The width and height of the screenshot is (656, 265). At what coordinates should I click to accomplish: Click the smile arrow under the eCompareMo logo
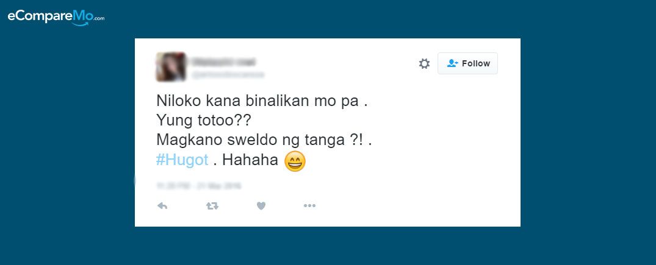tap(81, 24)
